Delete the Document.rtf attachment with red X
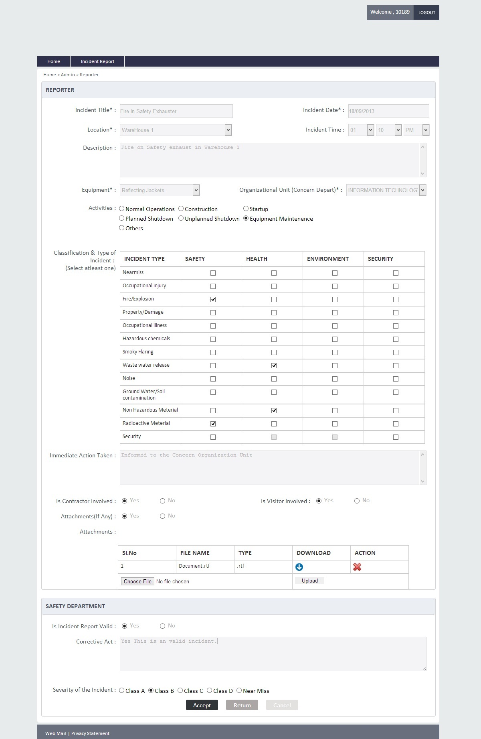 pos(357,567)
